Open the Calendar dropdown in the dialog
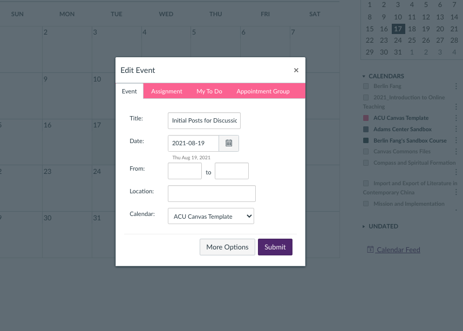Screen dimensions: 463x331 click(x=211, y=216)
